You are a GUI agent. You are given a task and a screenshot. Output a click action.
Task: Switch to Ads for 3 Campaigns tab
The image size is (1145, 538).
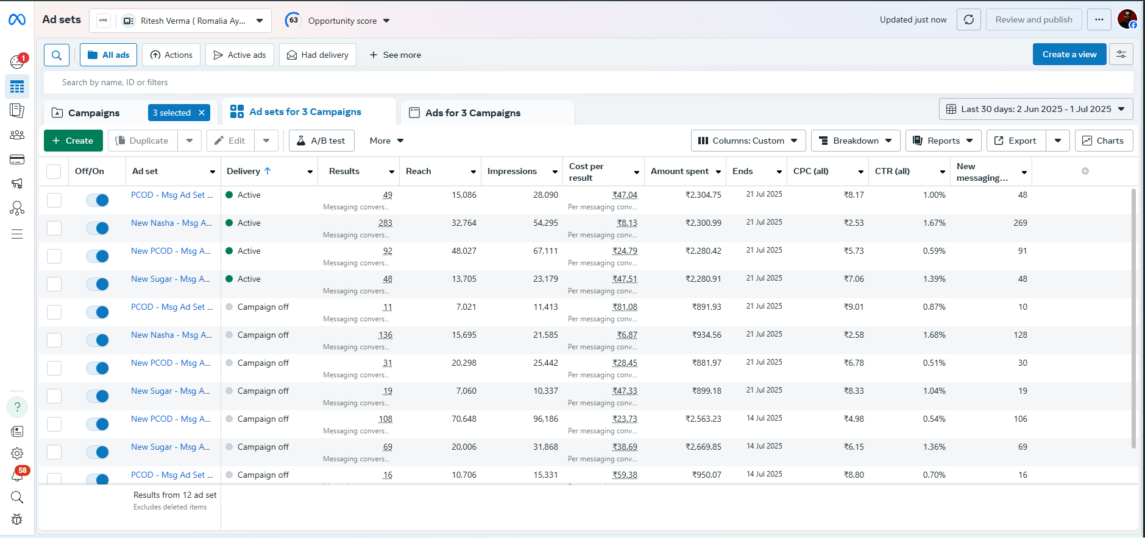(473, 113)
